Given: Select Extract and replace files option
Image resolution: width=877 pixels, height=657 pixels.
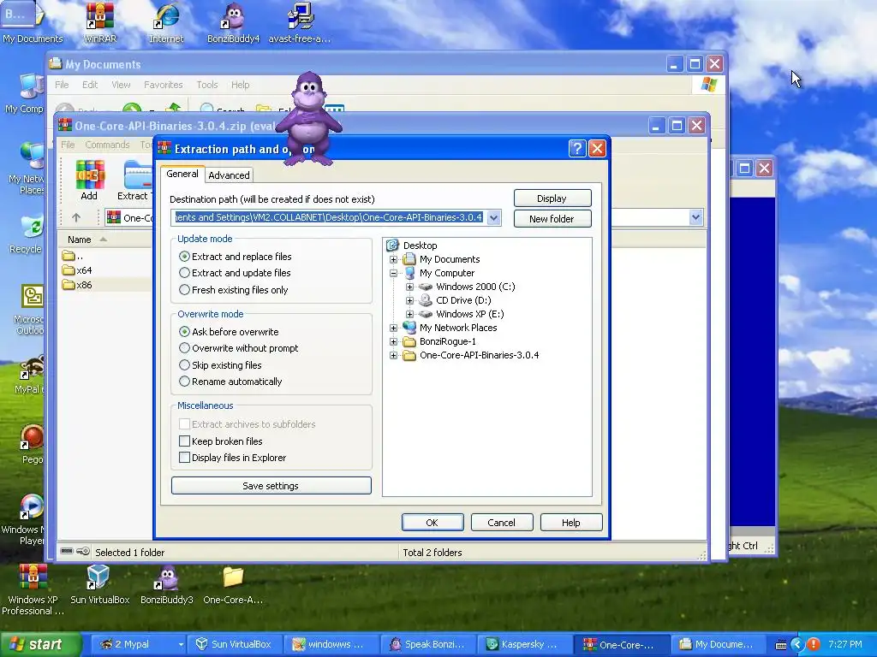Looking at the screenshot, I should click(x=184, y=257).
